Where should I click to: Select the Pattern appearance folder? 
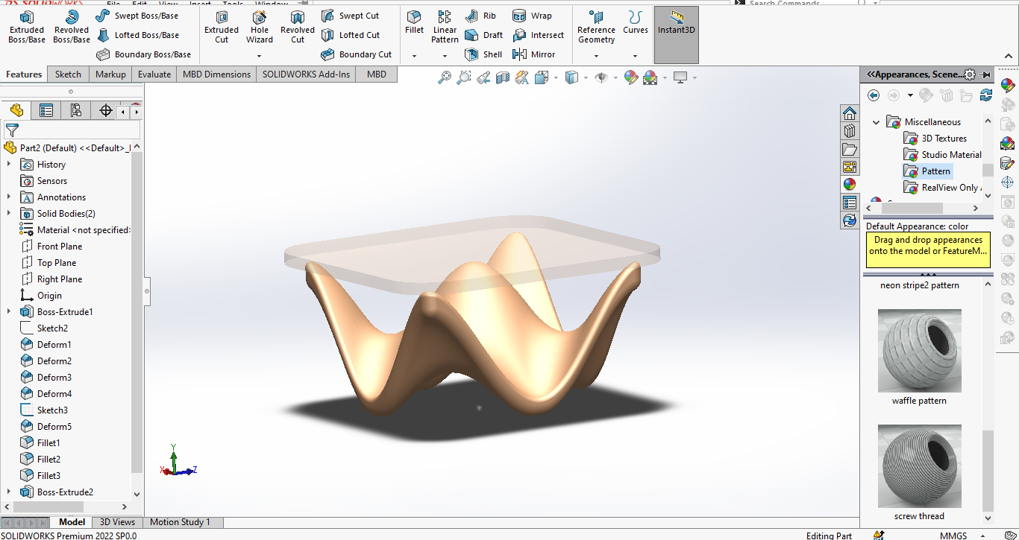click(927, 171)
